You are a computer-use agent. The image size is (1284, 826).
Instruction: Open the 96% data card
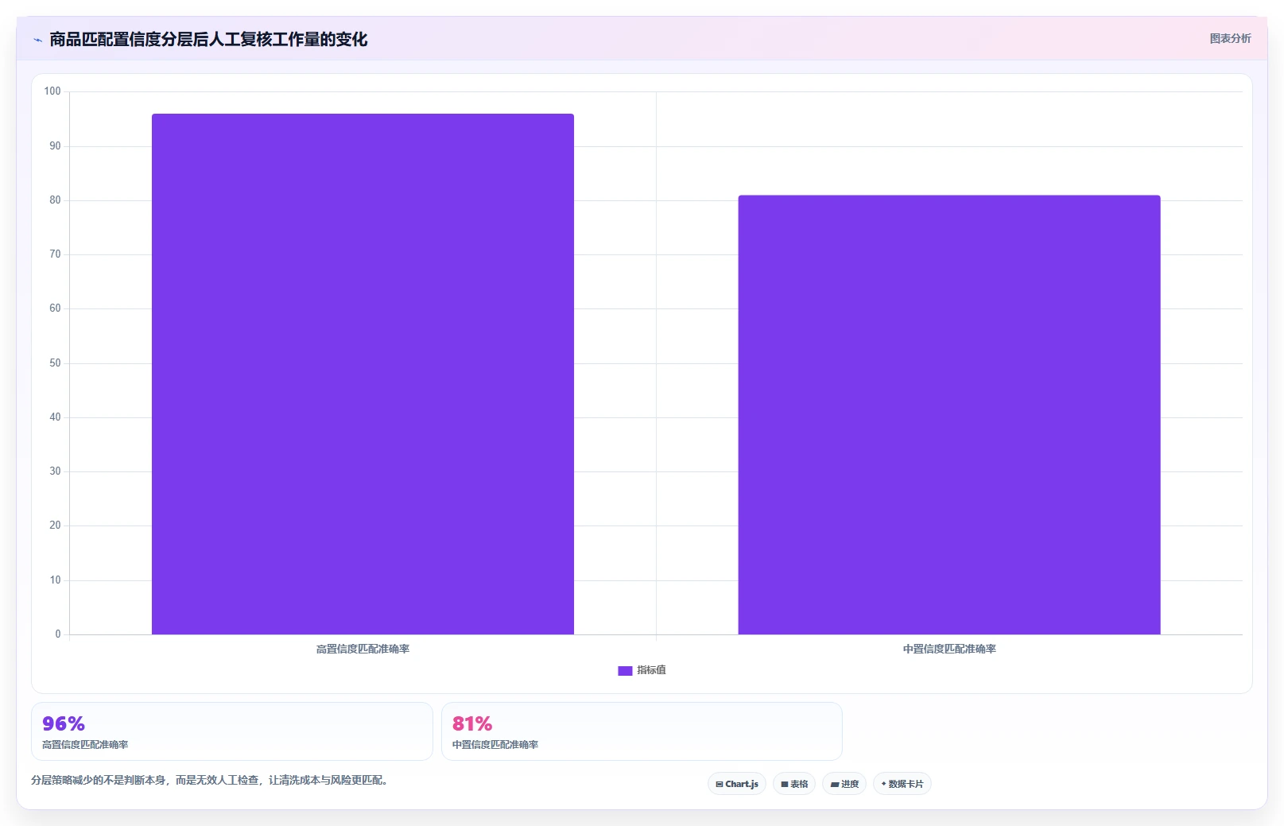pos(232,731)
